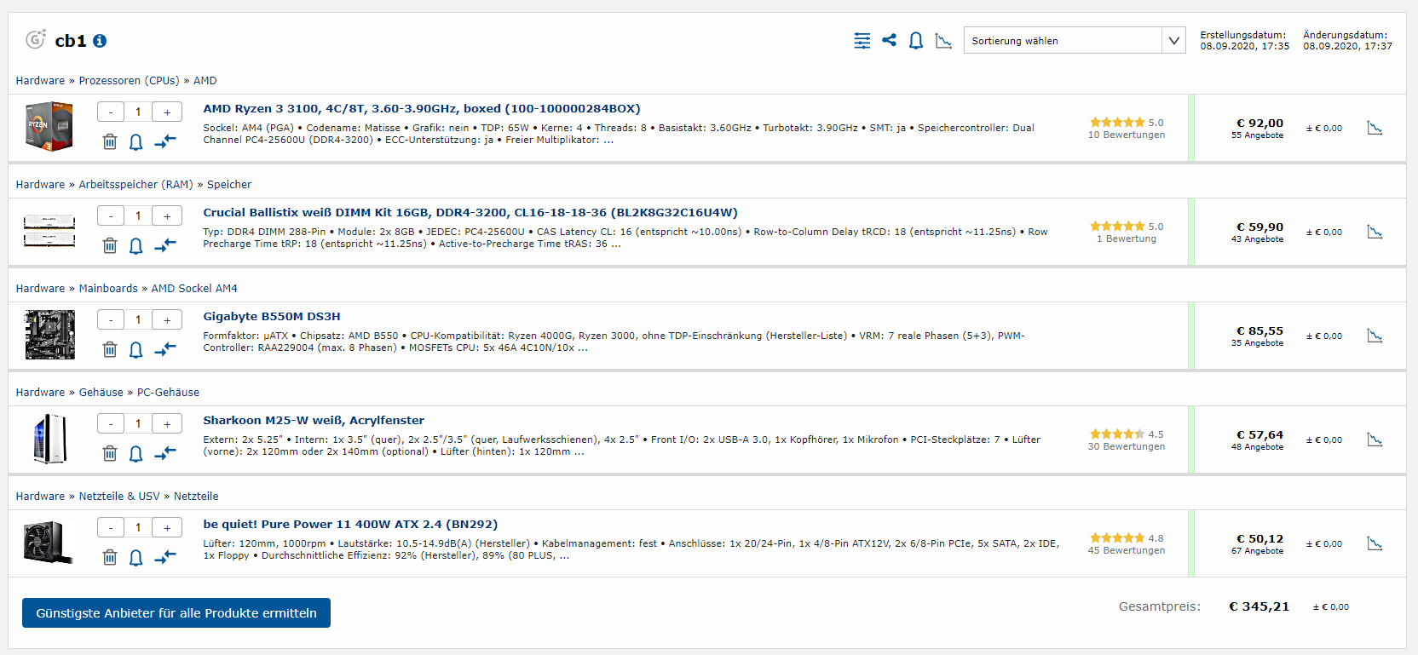Click be quiet! power supply thumbnail
Image resolution: width=1418 pixels, height=655 pixels.
[x=49, y=543]
